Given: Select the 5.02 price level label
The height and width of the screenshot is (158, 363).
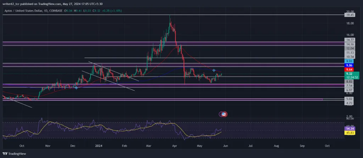Looking at the screenshot, I should pyautogui.click(x=349, y=99).
